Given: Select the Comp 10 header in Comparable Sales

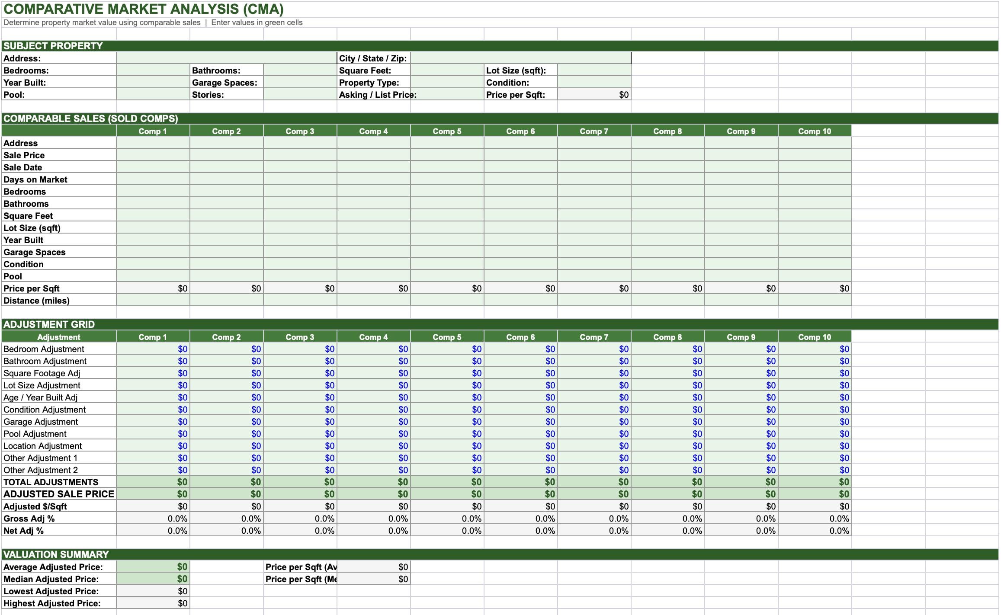Looking at the screenshot, I should coord(815,131).
